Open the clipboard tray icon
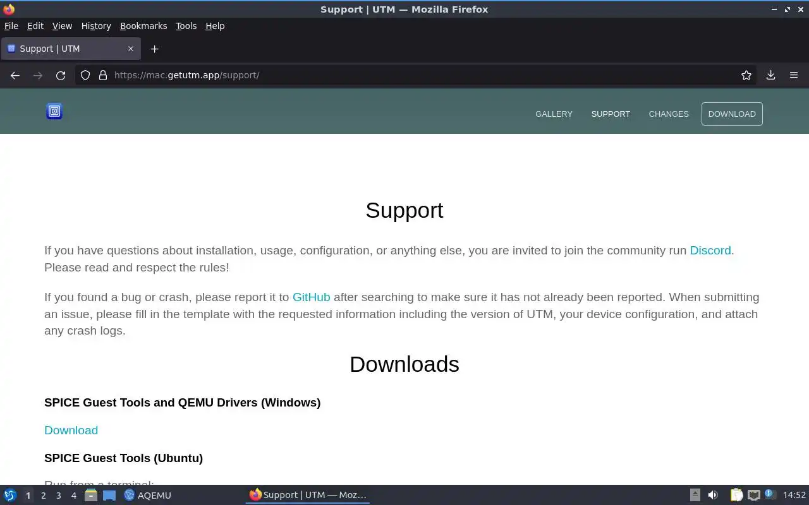This screenshot has height=505, width=809. 736,495
